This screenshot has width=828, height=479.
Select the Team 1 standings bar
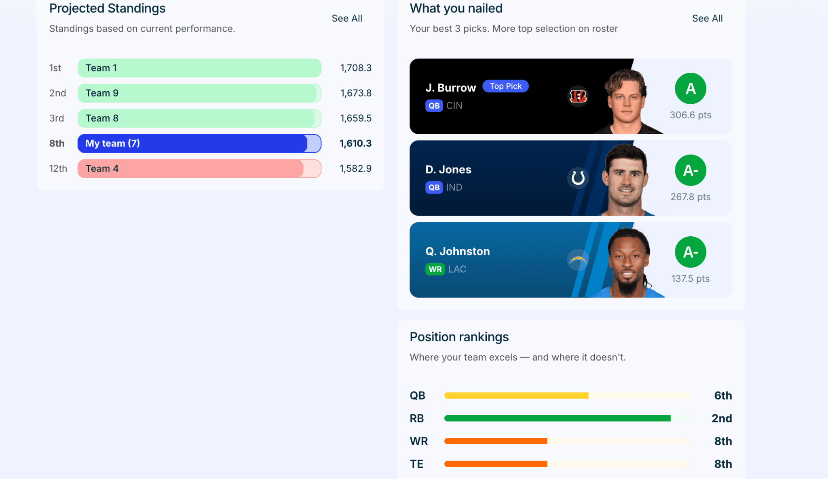(199, 68)
